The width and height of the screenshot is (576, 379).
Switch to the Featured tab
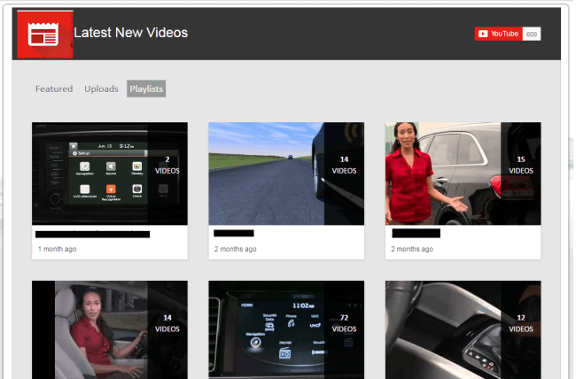coord(54,89)
